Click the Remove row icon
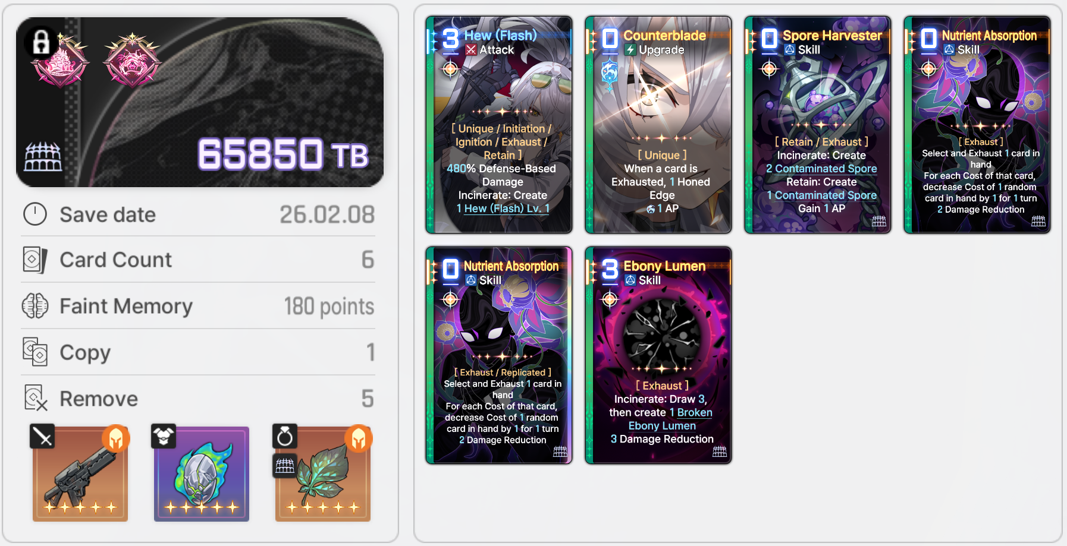Viewport: 1067px width, 546px height. [35, 398]
